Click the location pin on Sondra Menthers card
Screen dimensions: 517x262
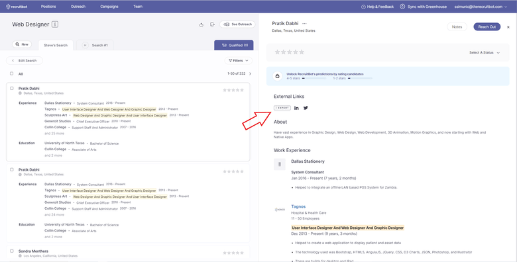pyautogui.click(x=20, y=256)
